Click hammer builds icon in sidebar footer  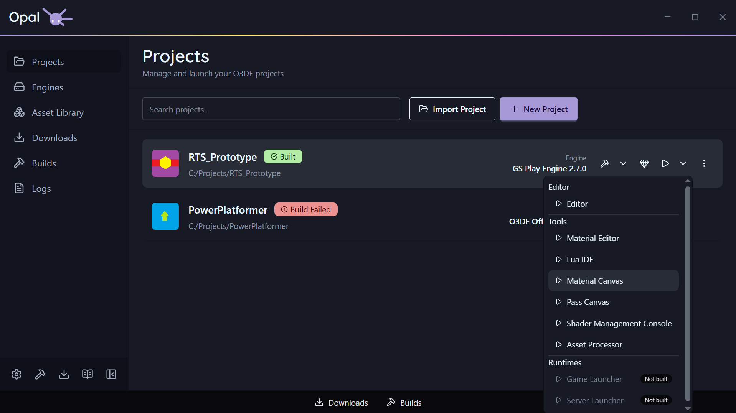point(40,374)
